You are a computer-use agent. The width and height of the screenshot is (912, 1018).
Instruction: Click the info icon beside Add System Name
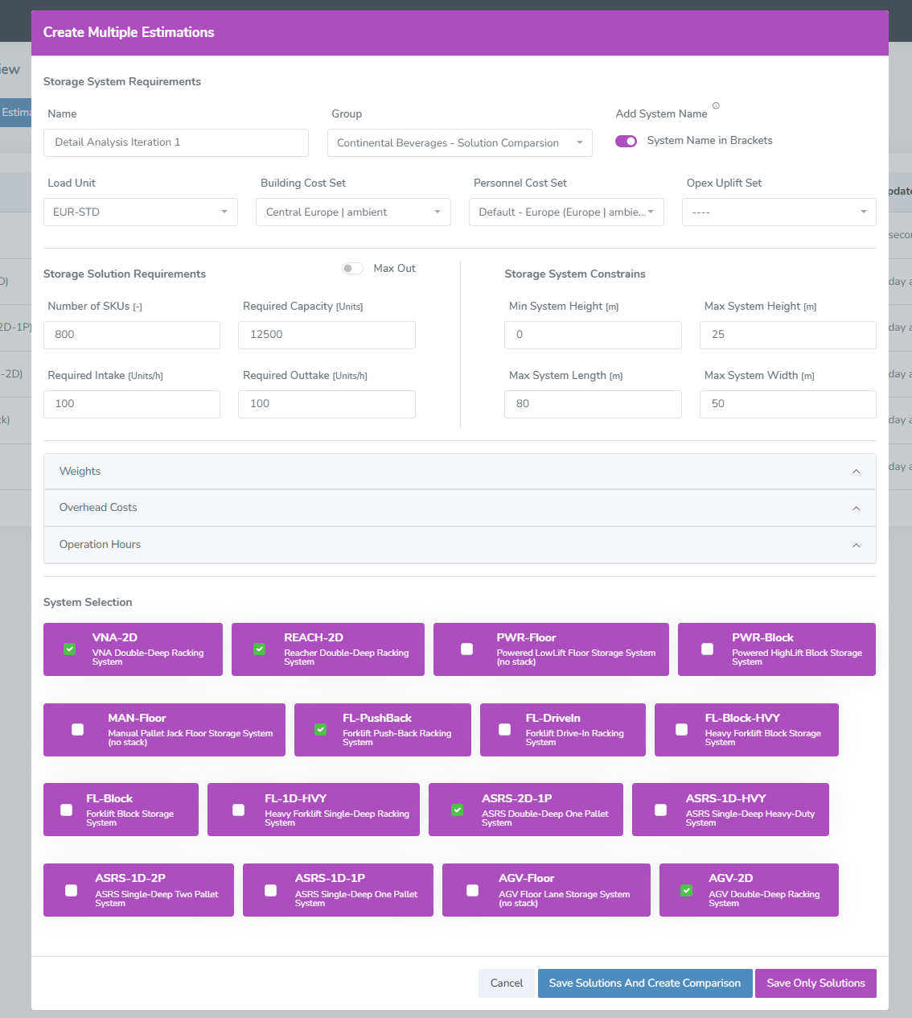coord(716,105)
